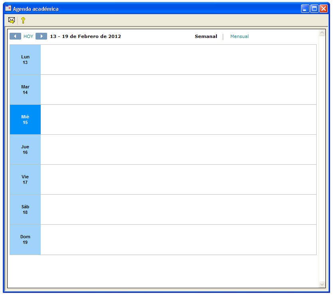Switch to Mensual view
The height and width of the screenshot is (295, 333).
point(239,36)
